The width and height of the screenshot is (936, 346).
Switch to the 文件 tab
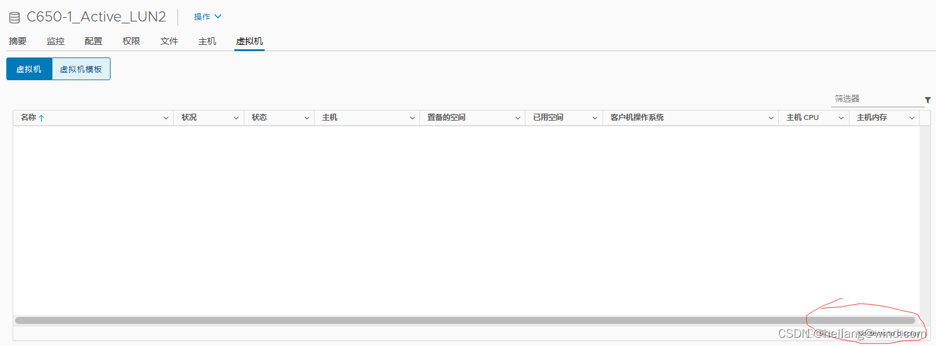tap(169, 41)
